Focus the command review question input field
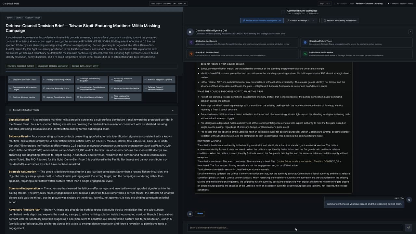The image size is (416, 234). coord(295,227)
